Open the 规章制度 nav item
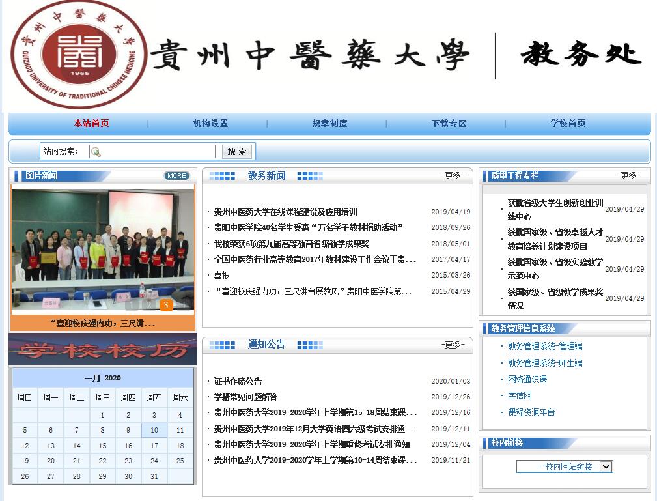The image size is (657, 501). tap(329, 123)
